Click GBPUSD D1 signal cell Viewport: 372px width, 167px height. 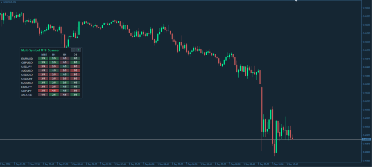pos(75,62)
